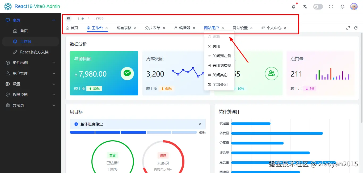Click the users icon on the green card
Image resolution: width=363 pixels, height=173 pixels.
272,74
